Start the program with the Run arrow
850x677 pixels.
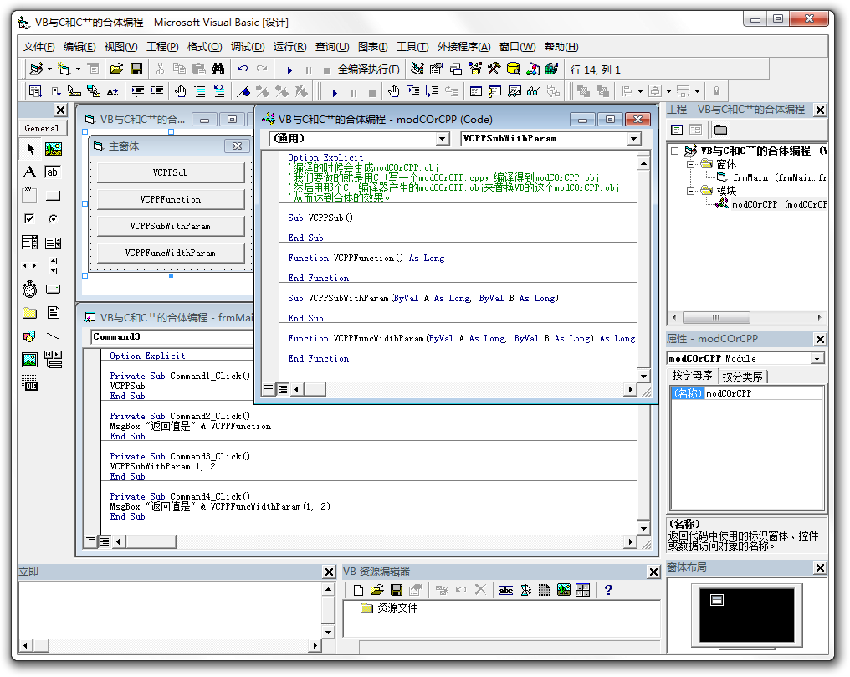289,70
